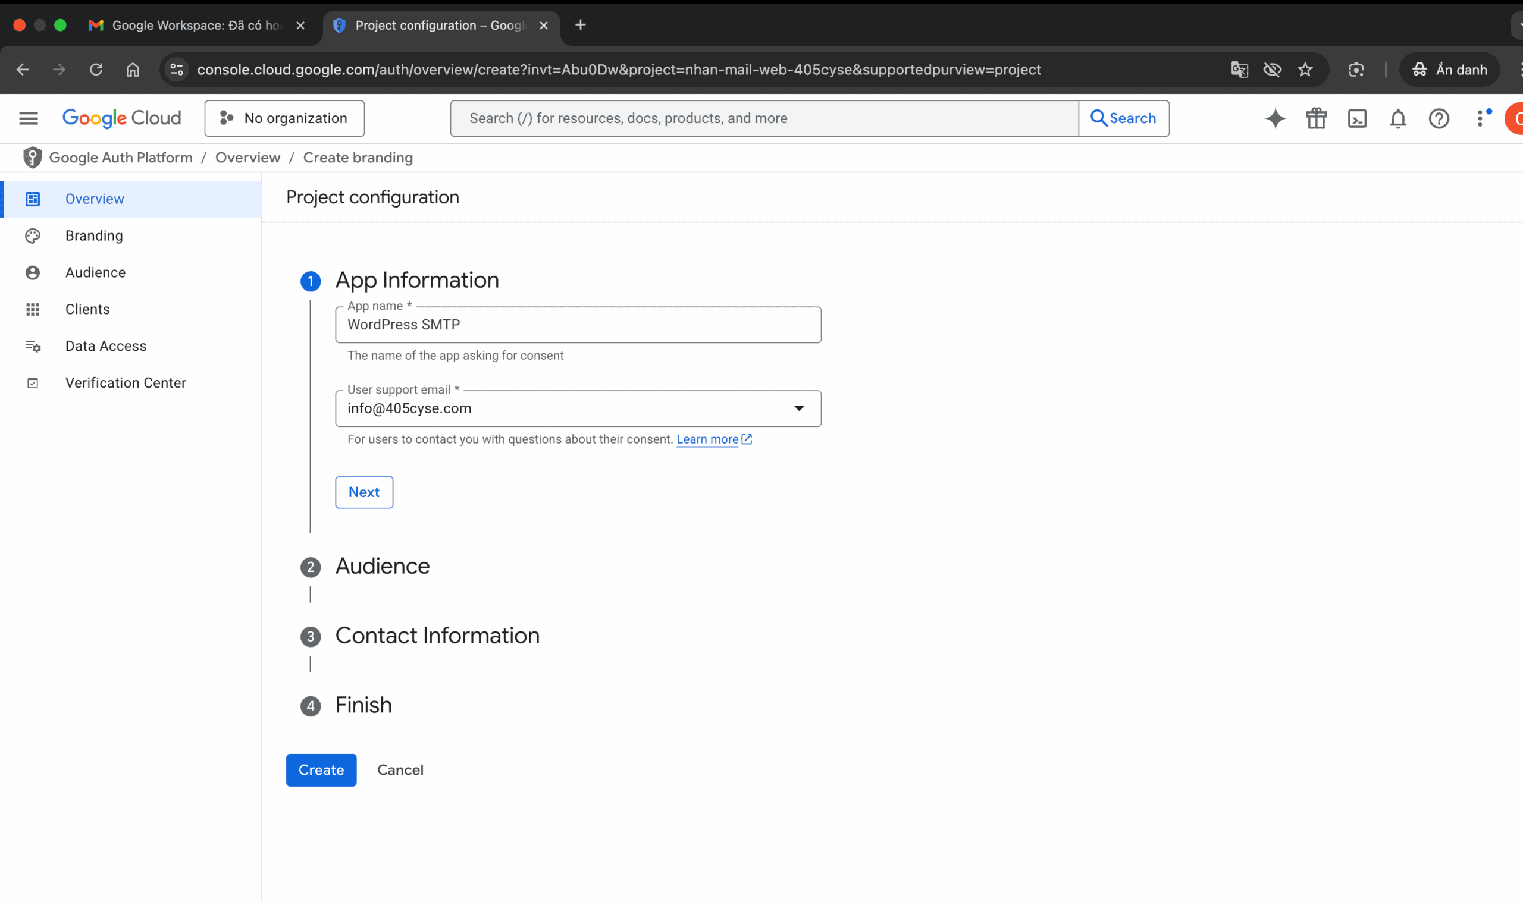Open the free trial gift icon
Viewport: 1523px width, 902px height.
[x=1317, y=118]
